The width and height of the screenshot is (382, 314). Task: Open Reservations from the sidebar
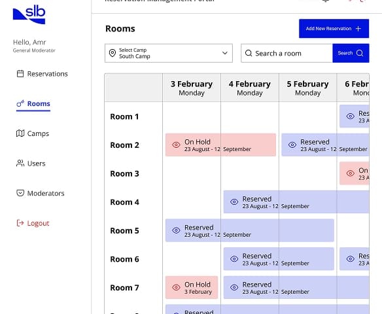(x=42, y=74)
